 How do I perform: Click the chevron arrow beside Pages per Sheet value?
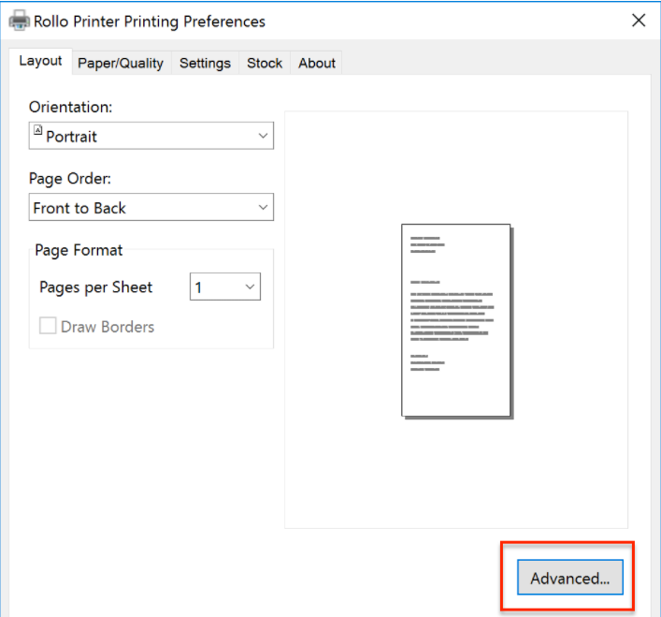(250, 287)
